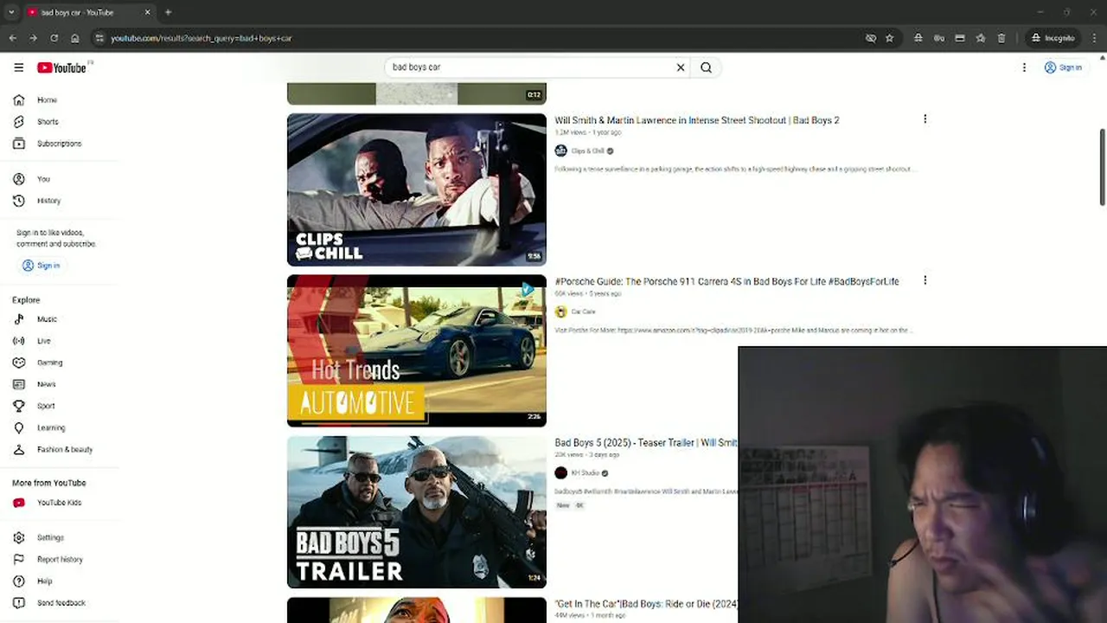The width and height of the screenshot is (1107, 623).
Task: Click the trash can extension icon
Action: (x=1001, y=38)
